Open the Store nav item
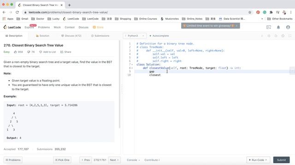Image resolution: width=295 pixels, height=165 pixels. pyautogui.click(x=98, y=27)
